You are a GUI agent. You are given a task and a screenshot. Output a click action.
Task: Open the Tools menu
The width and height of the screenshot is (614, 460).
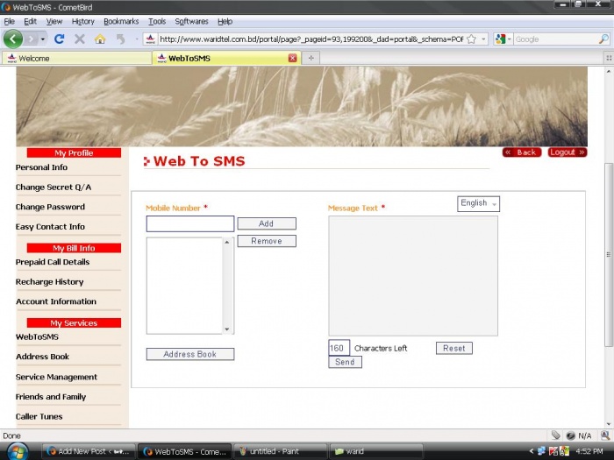coord(157,22)
